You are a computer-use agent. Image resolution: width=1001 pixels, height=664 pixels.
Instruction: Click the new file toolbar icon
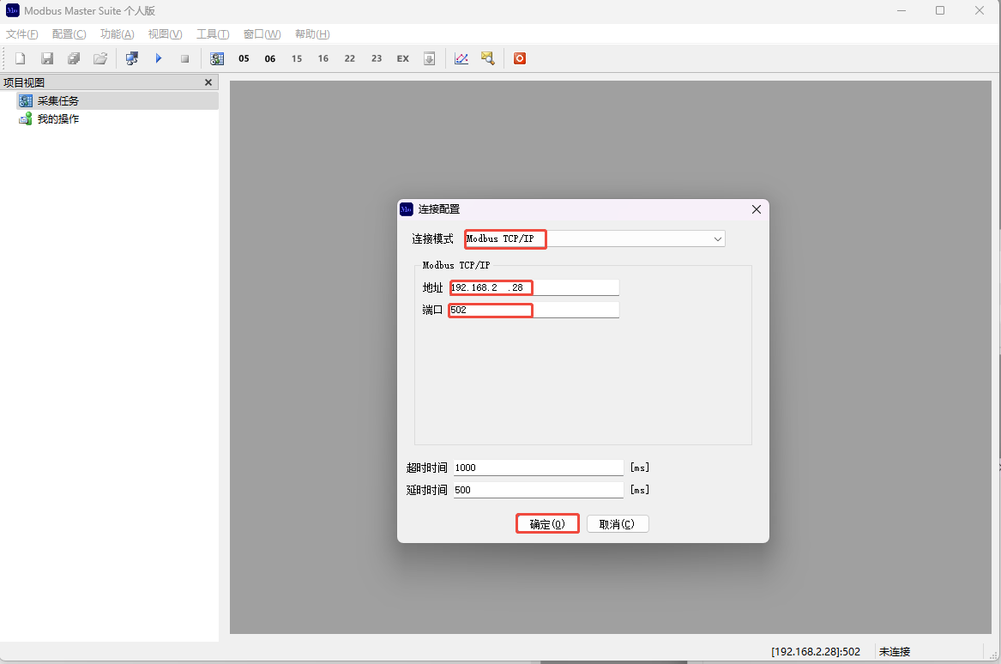[21, 58]
